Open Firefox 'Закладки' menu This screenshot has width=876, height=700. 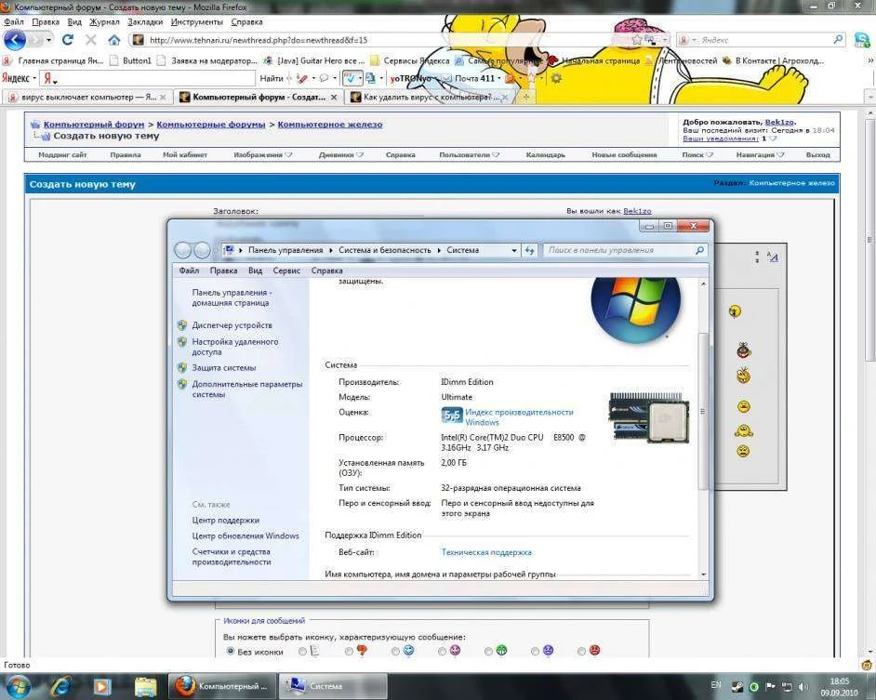(x=145, y=21)
